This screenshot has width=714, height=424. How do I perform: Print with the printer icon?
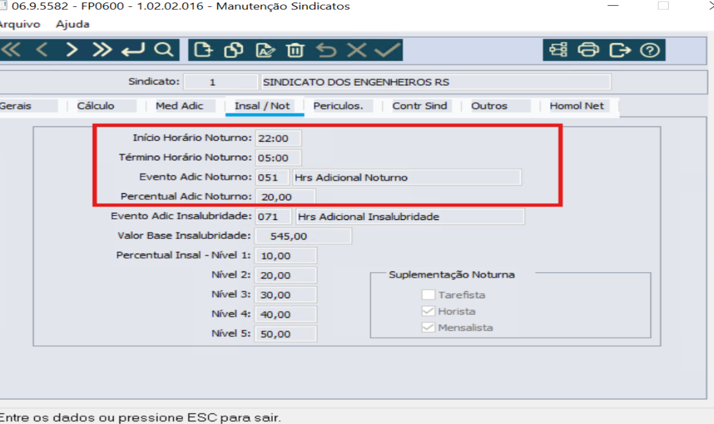588,49
